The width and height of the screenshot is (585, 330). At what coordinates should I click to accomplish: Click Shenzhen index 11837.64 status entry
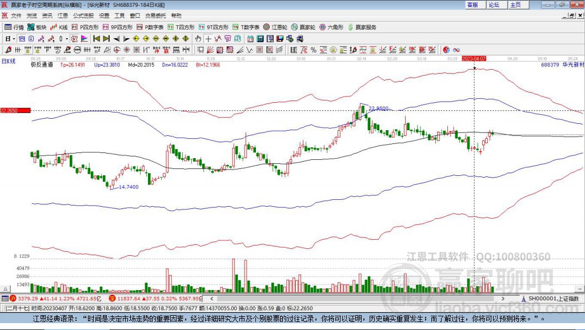(x=156, y=299)
